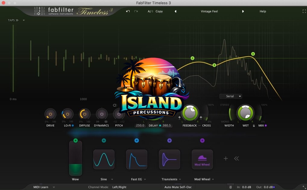Open the Sine LFO panel
The image size is (307, 190).
pyautogui.click(x=104, y=160)
